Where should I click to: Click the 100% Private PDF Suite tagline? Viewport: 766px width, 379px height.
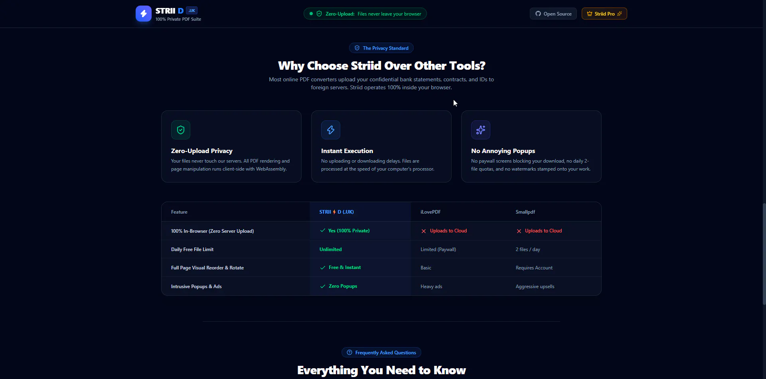[178, 19]
